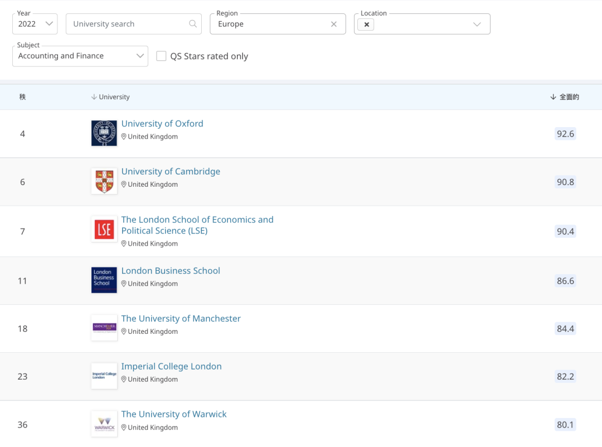Viewport: 602px width, 447px height.
Task: Open The University of Warwick link
Action: pos(174,415)
